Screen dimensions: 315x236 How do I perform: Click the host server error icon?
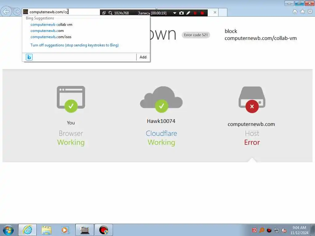pyautogui.click(x=252, y=100)
